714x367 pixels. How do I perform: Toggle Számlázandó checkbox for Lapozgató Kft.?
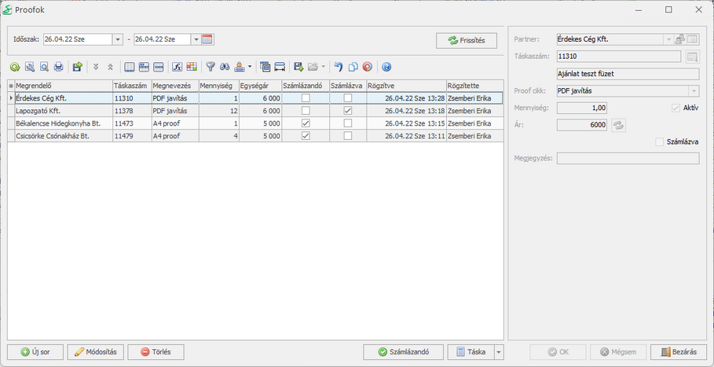tap(306, 112)
